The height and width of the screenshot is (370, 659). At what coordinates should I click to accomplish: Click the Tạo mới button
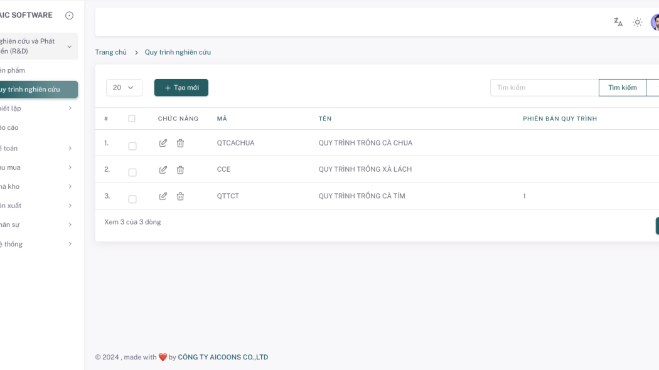(181, 88)
